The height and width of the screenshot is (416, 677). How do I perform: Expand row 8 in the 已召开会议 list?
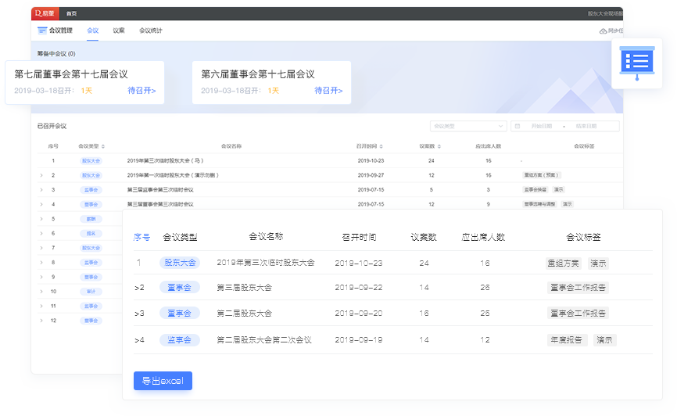coord(41,263)
